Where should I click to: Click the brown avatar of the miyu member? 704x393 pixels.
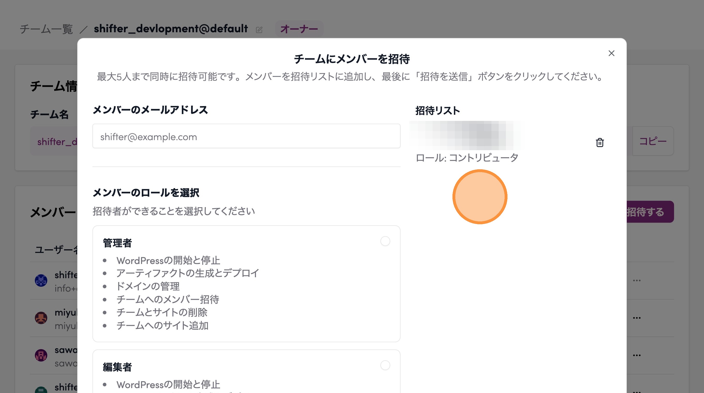[x=41, y=318]
